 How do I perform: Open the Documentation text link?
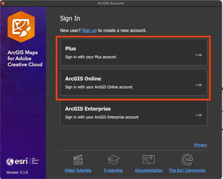(x=149, y=170)
